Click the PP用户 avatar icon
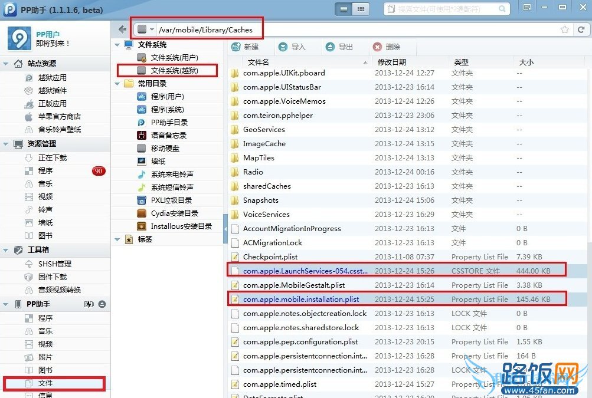Screen dimensions: 592x398 19,38
